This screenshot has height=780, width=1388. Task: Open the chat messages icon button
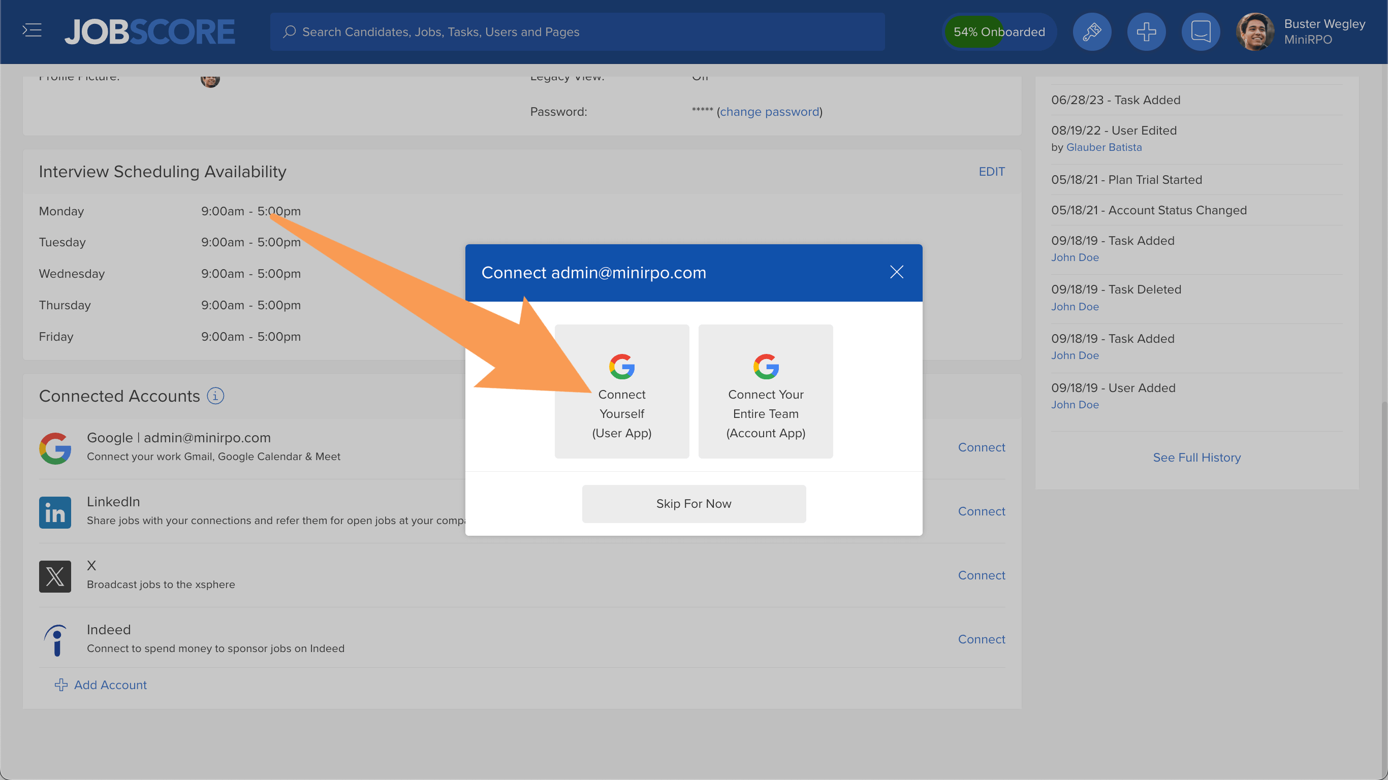[1201, 32]
